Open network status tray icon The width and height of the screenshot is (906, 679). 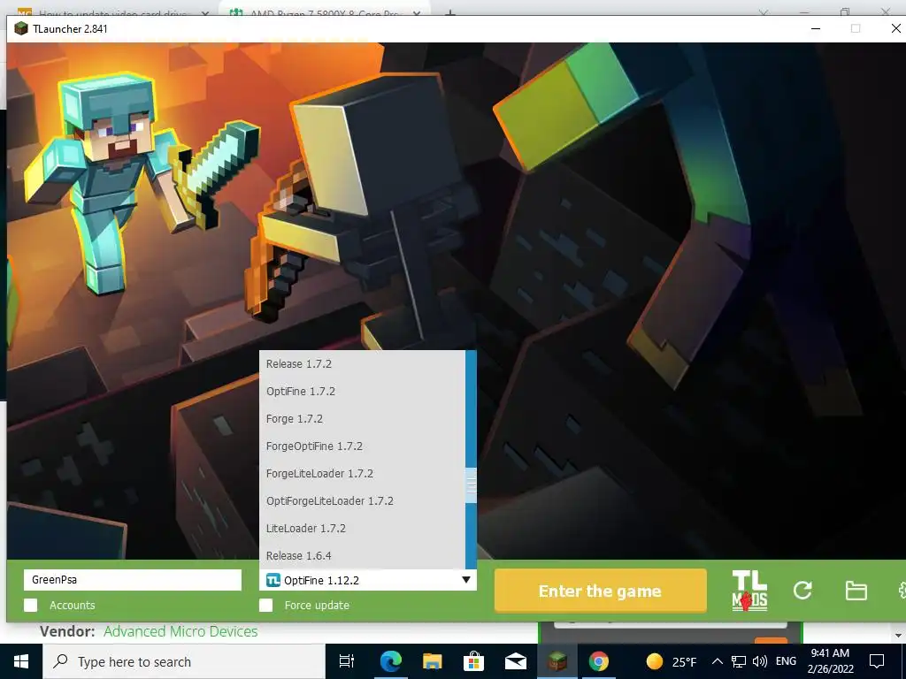coord(739,661)
